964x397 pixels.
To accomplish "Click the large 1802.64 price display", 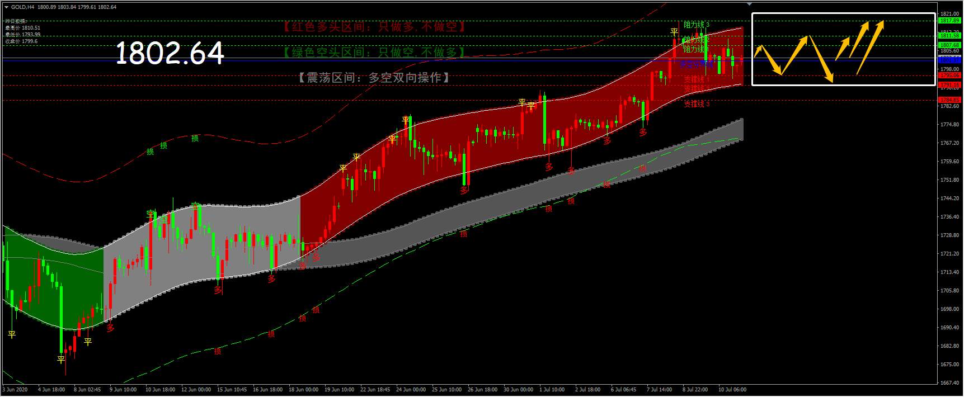I will (x=170, y=53).
